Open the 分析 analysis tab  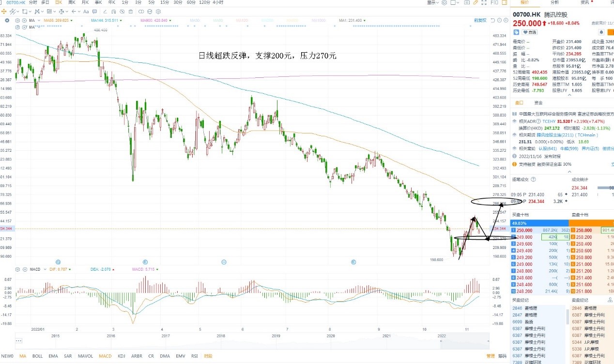(554, 2)
